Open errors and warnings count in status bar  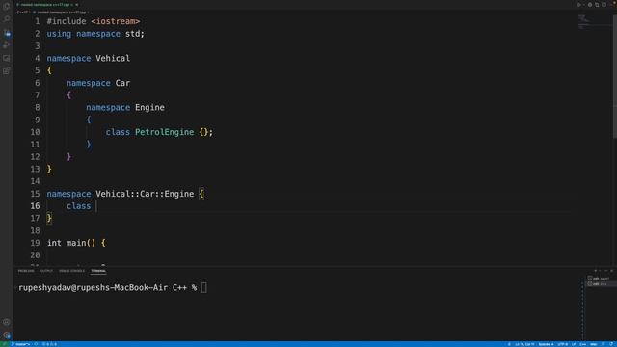tap(49, 344)
